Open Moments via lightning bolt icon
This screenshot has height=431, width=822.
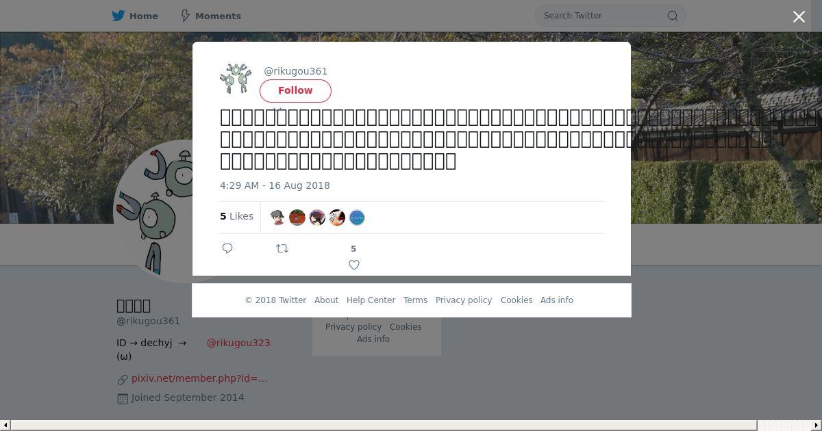click(185, 16)
